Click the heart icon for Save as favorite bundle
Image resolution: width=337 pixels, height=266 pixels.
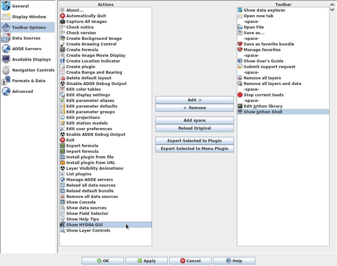[x=240, y=44]
